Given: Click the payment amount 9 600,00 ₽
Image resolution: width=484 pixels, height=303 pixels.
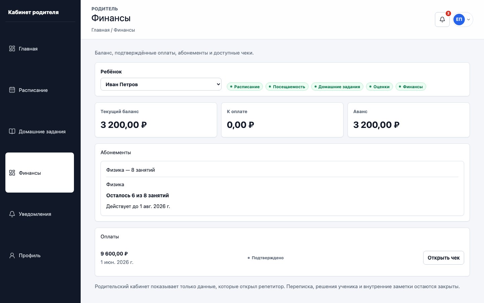Looking at the screenshot, I should (x=114, y=254).
